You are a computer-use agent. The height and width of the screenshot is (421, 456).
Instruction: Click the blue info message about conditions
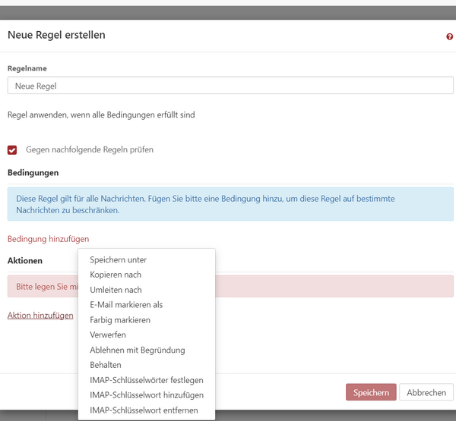[x=230, y=204]
